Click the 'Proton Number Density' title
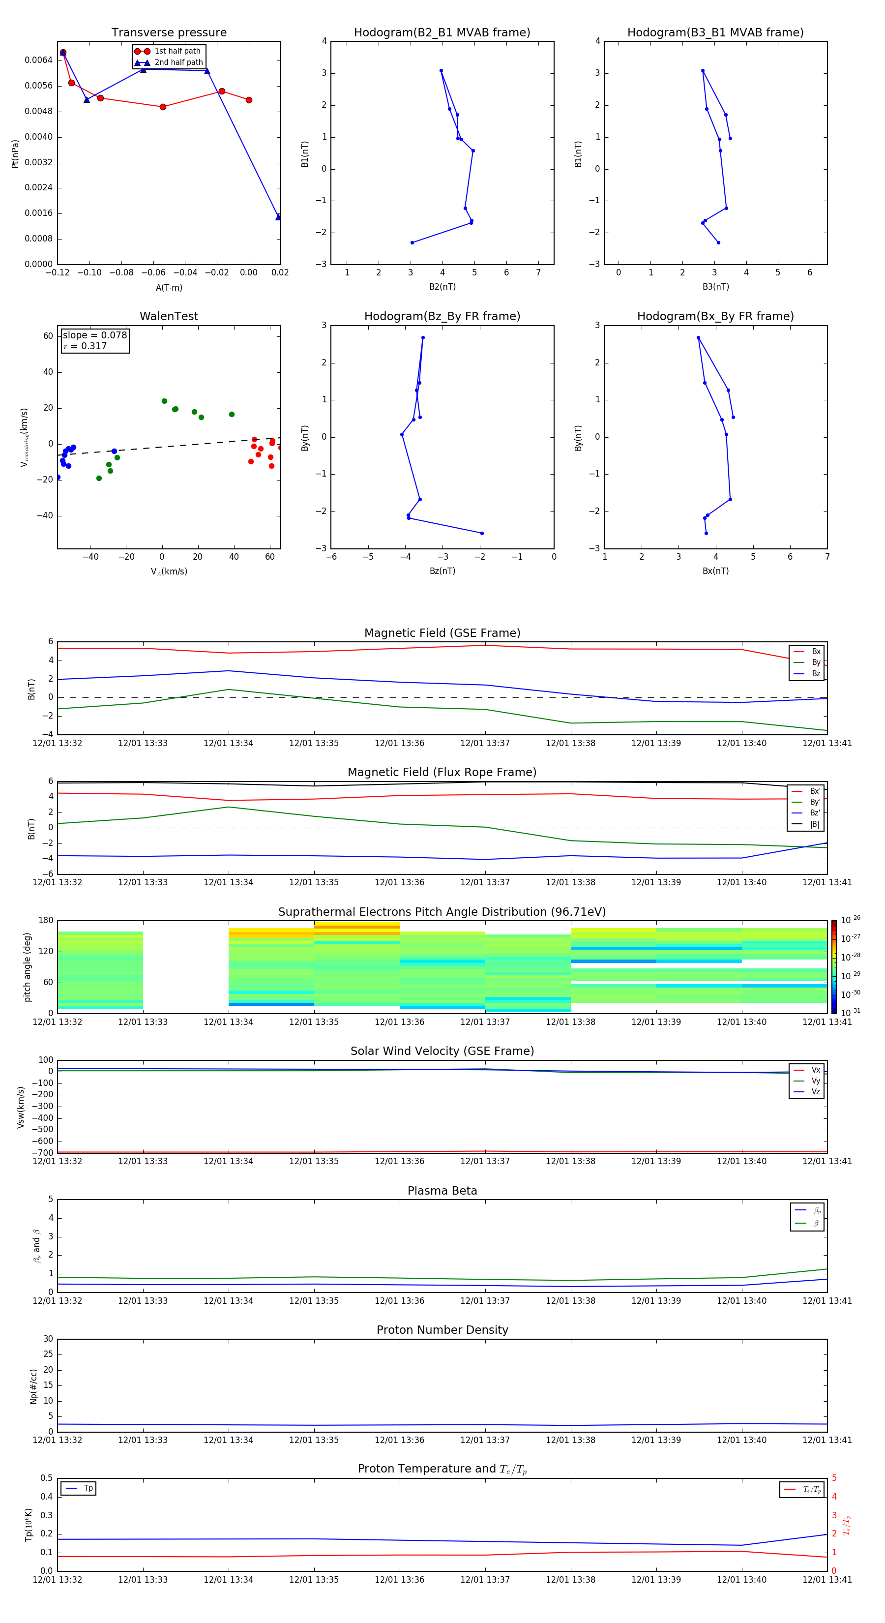The height and width of the screenshot is (1623, 885). (442, 1330)
